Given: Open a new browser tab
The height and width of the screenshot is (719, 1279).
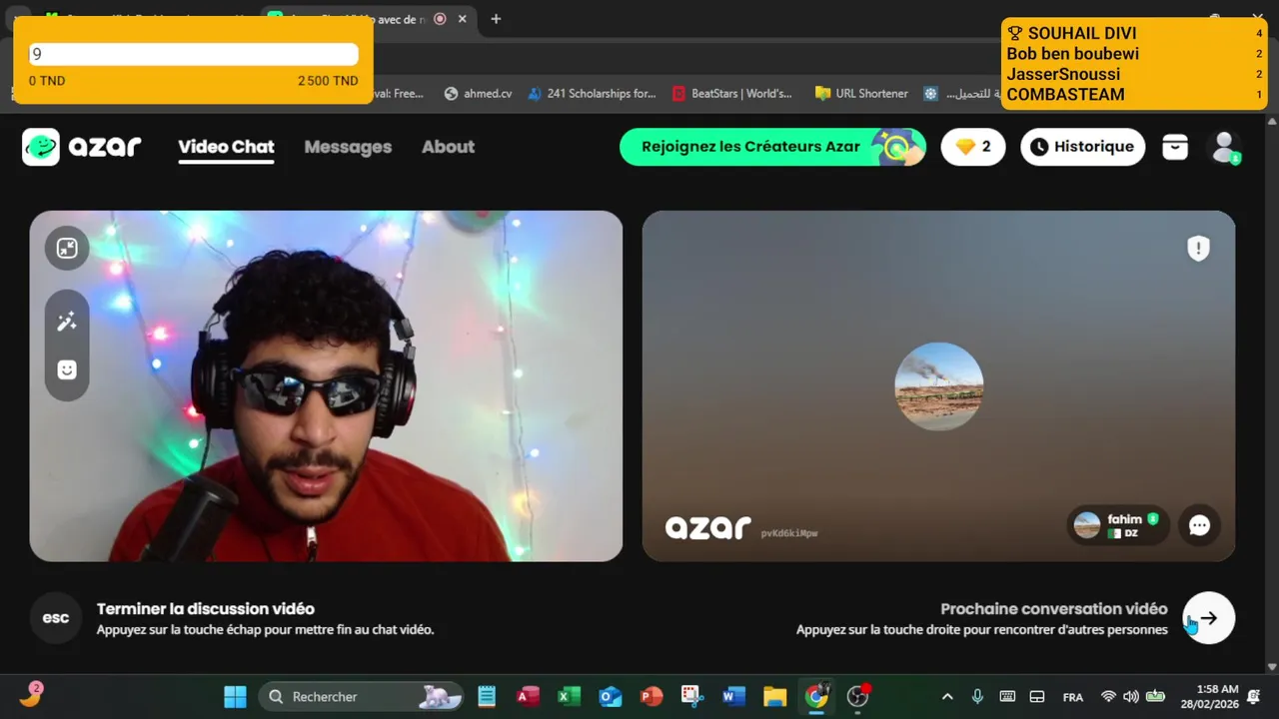Looking at the screenshot, I should point(496,19).
